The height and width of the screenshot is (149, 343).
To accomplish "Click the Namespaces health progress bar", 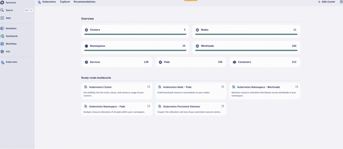I will coord(135,50).
